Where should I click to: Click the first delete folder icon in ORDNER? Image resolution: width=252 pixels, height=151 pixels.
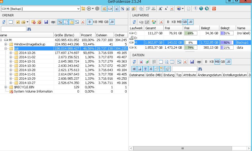[33, 22]
